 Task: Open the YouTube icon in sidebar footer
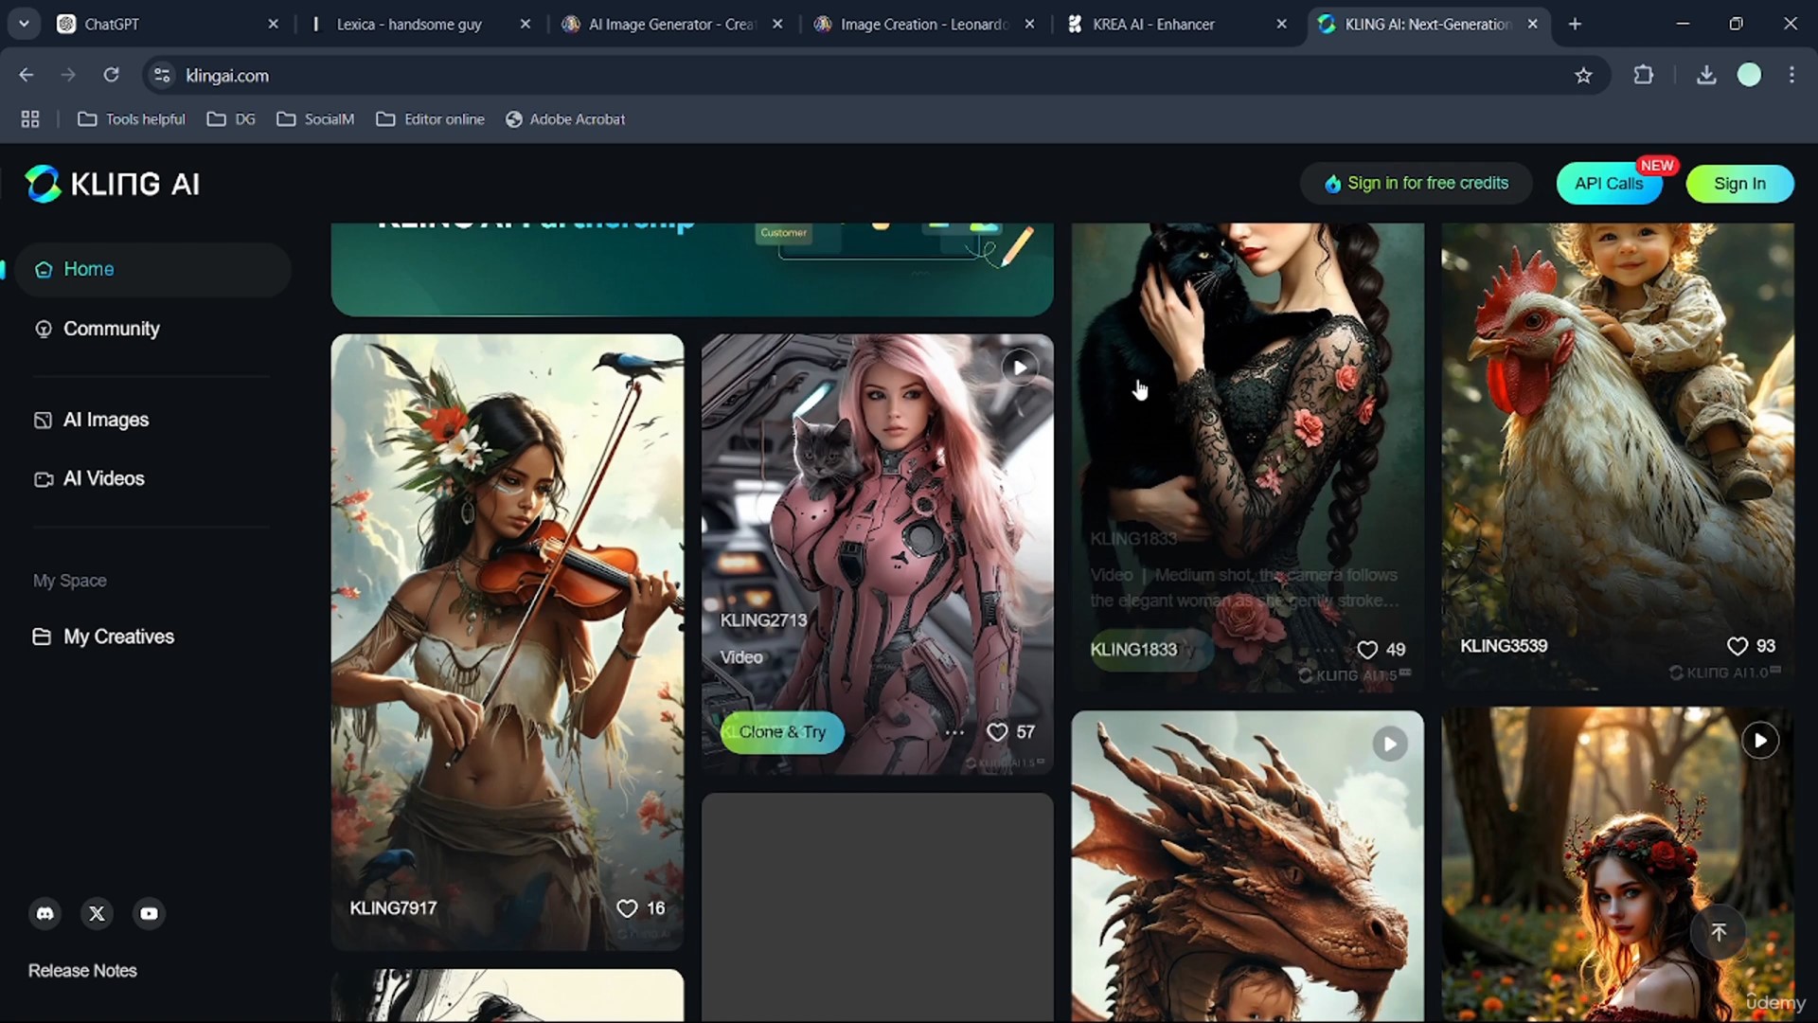pyautogui.click(x=149, y=913)
